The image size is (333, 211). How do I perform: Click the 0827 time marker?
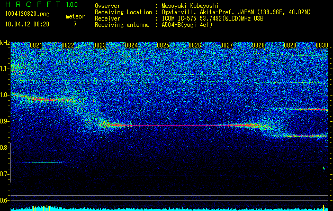(x=227, y=45)
